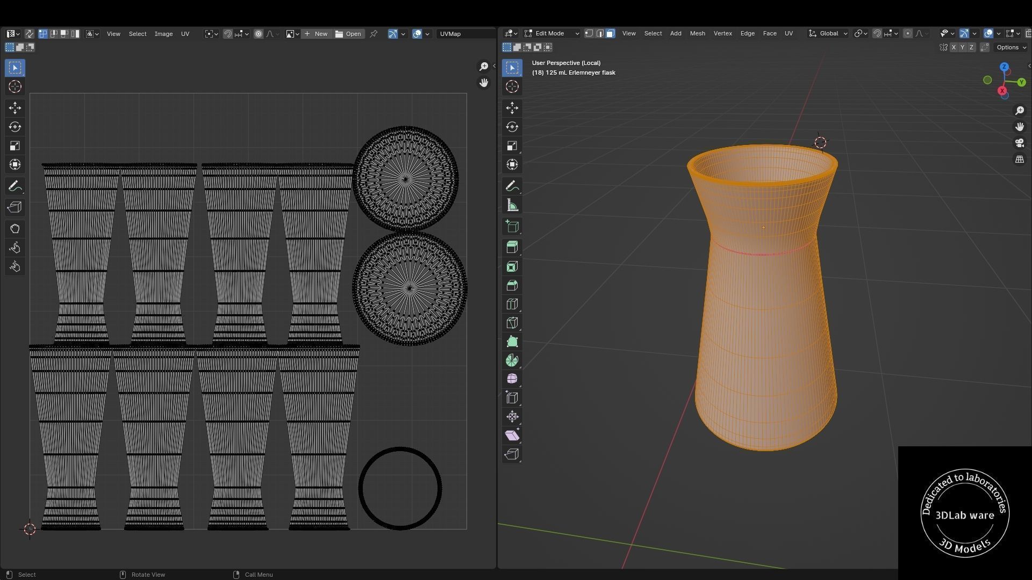The height and width of the screenshot is (580, 1032).
Task: Click the New image button
Action: point(316,34)
